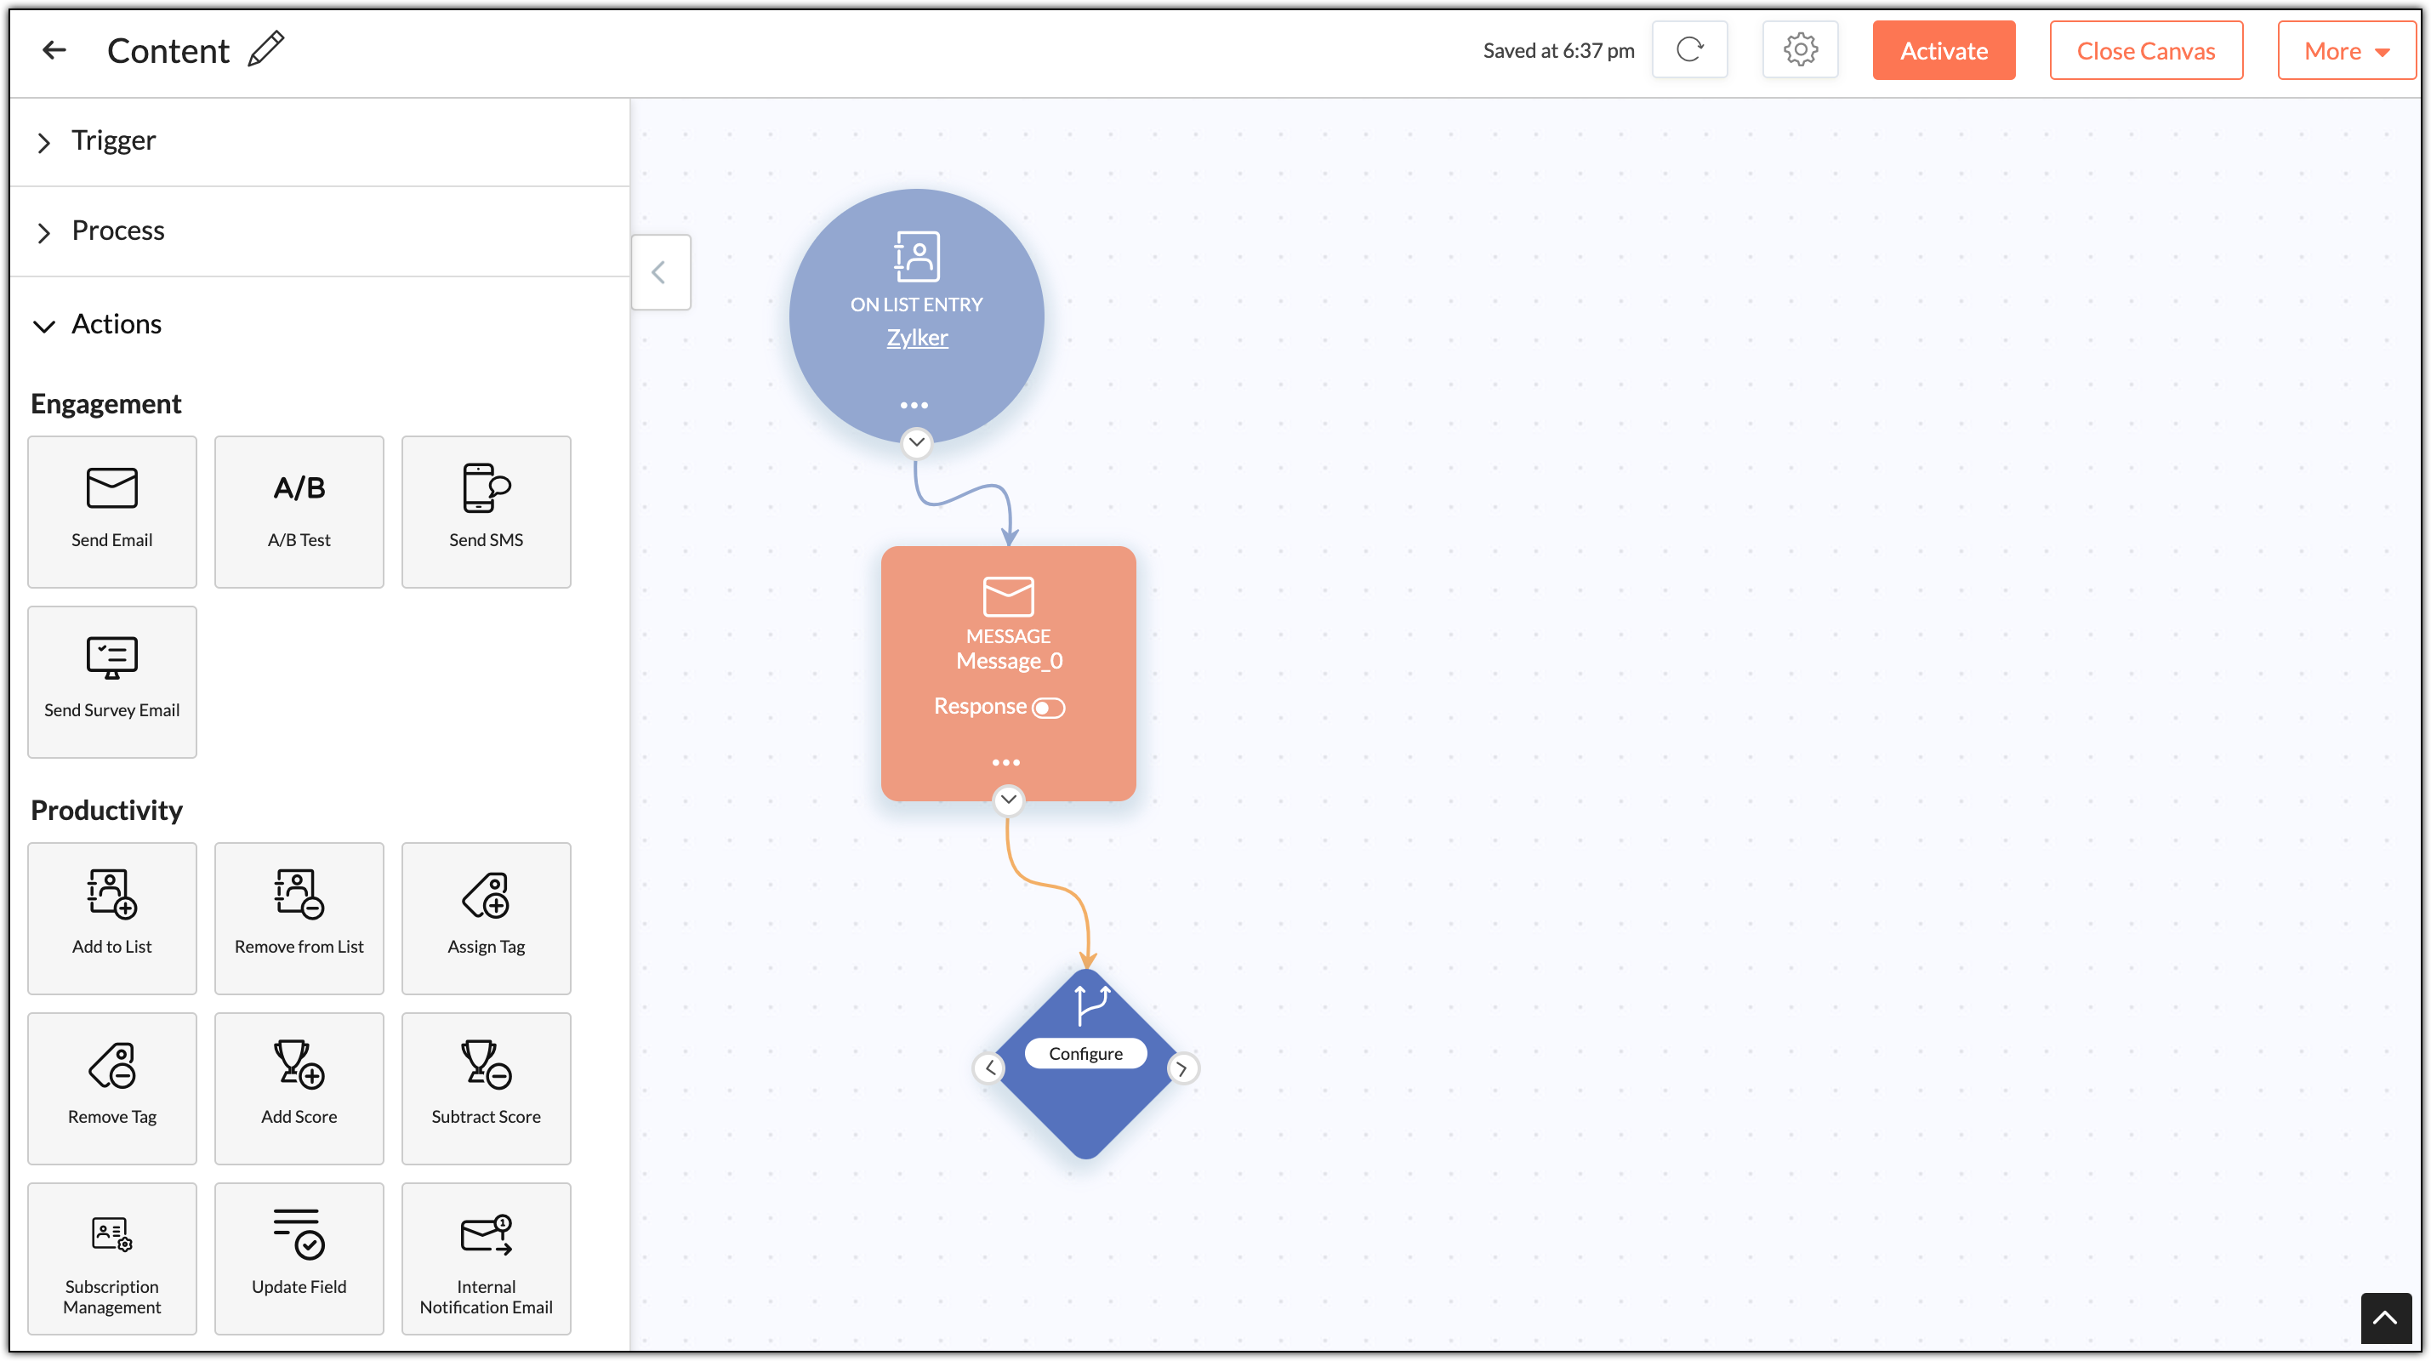Click the MESSAGE label on the node
The height and width of the screenshot is (1361, 2431).
1008,636
